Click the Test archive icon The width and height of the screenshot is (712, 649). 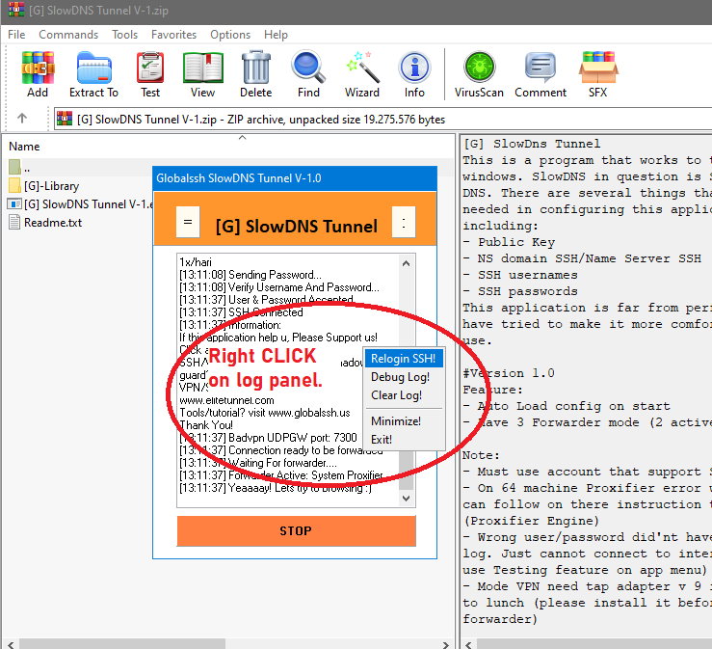pyautogui.click(x=150, y=68)
